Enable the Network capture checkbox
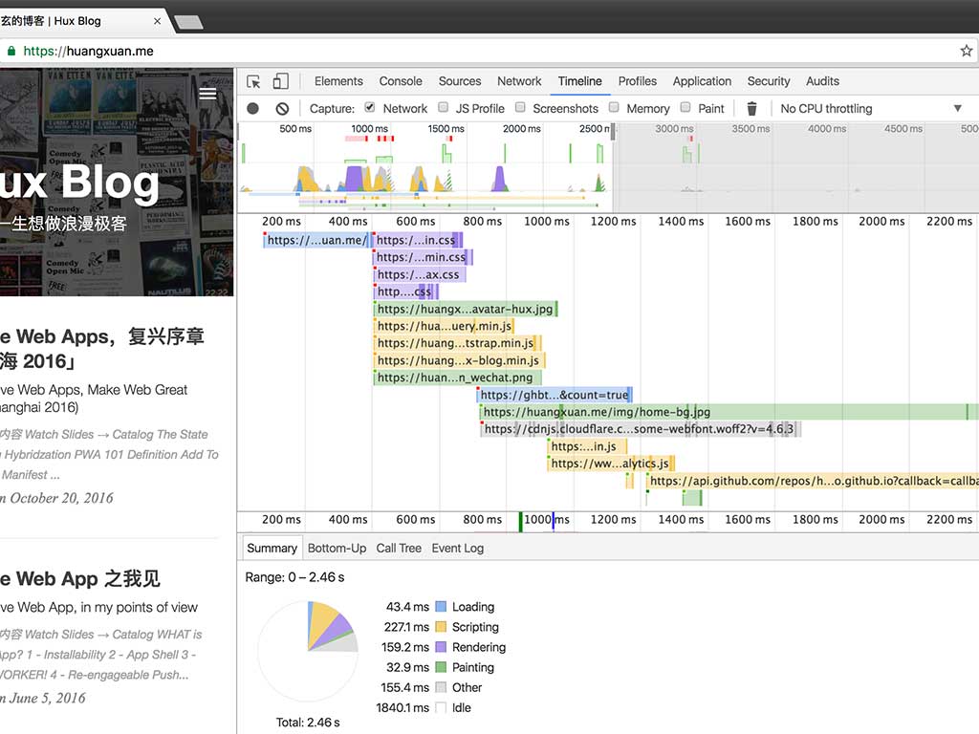The width and height of the screenshot is (979, 734). coord(370,107)
